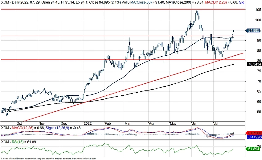Click the 'Jul' date axis label
Screen dimensions: 262x160
(216, 124)
